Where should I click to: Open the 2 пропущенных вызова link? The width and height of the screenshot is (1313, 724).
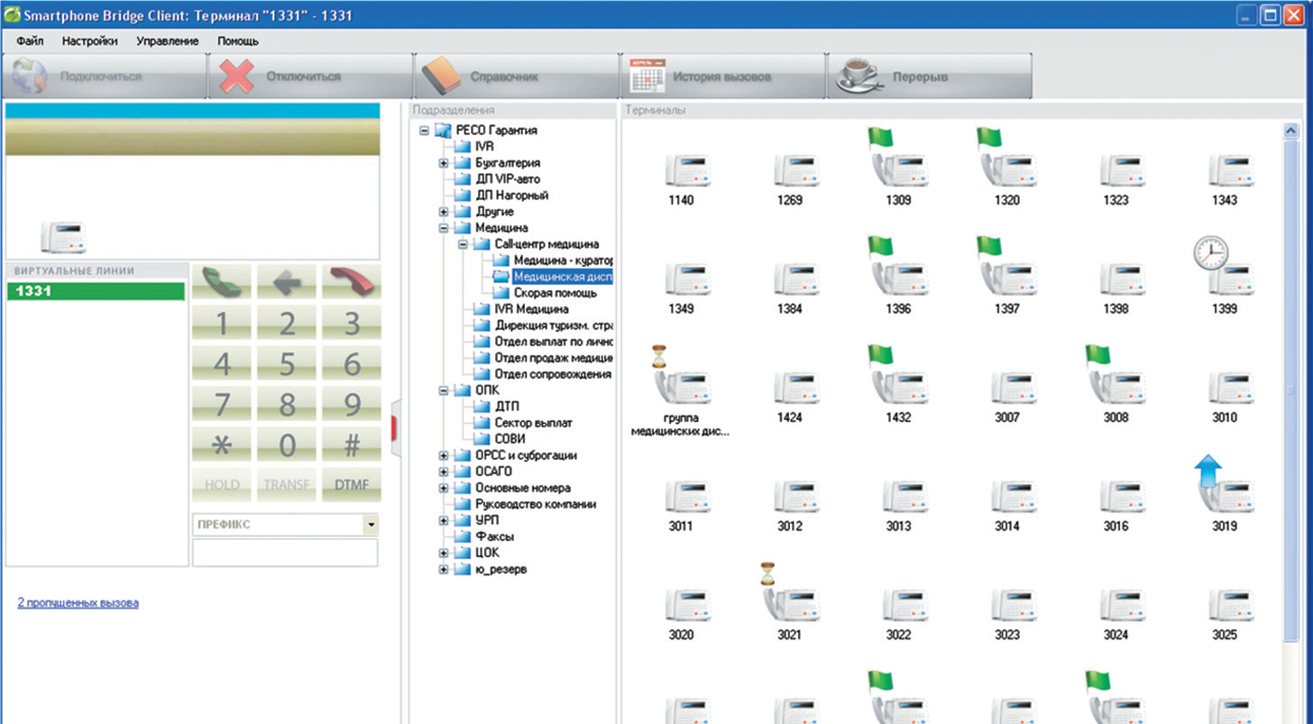[x=78, y=602]
